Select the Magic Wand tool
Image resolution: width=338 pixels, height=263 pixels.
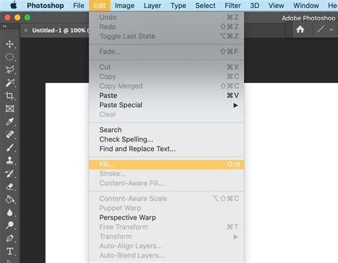pyautogui.click(x=10, y=83)
